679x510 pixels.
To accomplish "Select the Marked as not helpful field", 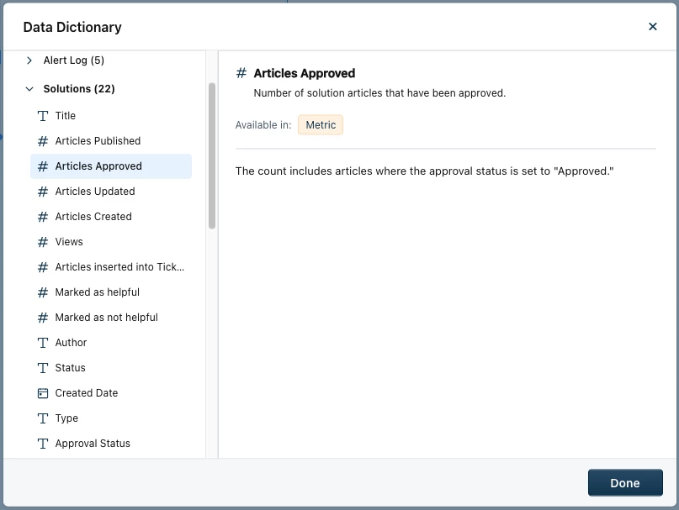I will pos(106,318).
